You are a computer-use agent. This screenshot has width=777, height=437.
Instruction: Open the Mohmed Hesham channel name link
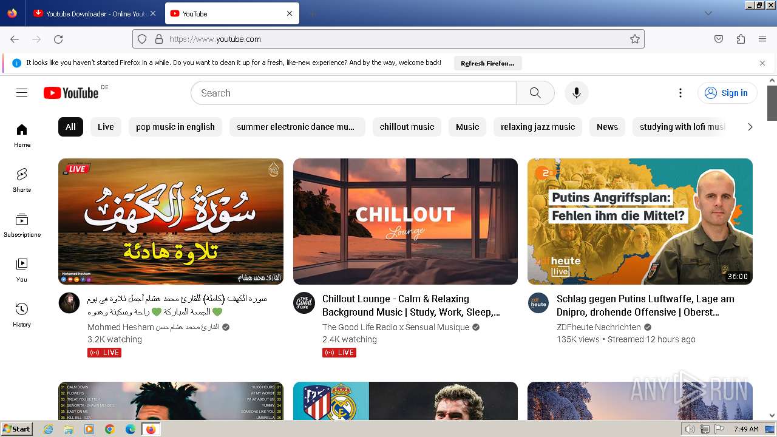(154, 327)
